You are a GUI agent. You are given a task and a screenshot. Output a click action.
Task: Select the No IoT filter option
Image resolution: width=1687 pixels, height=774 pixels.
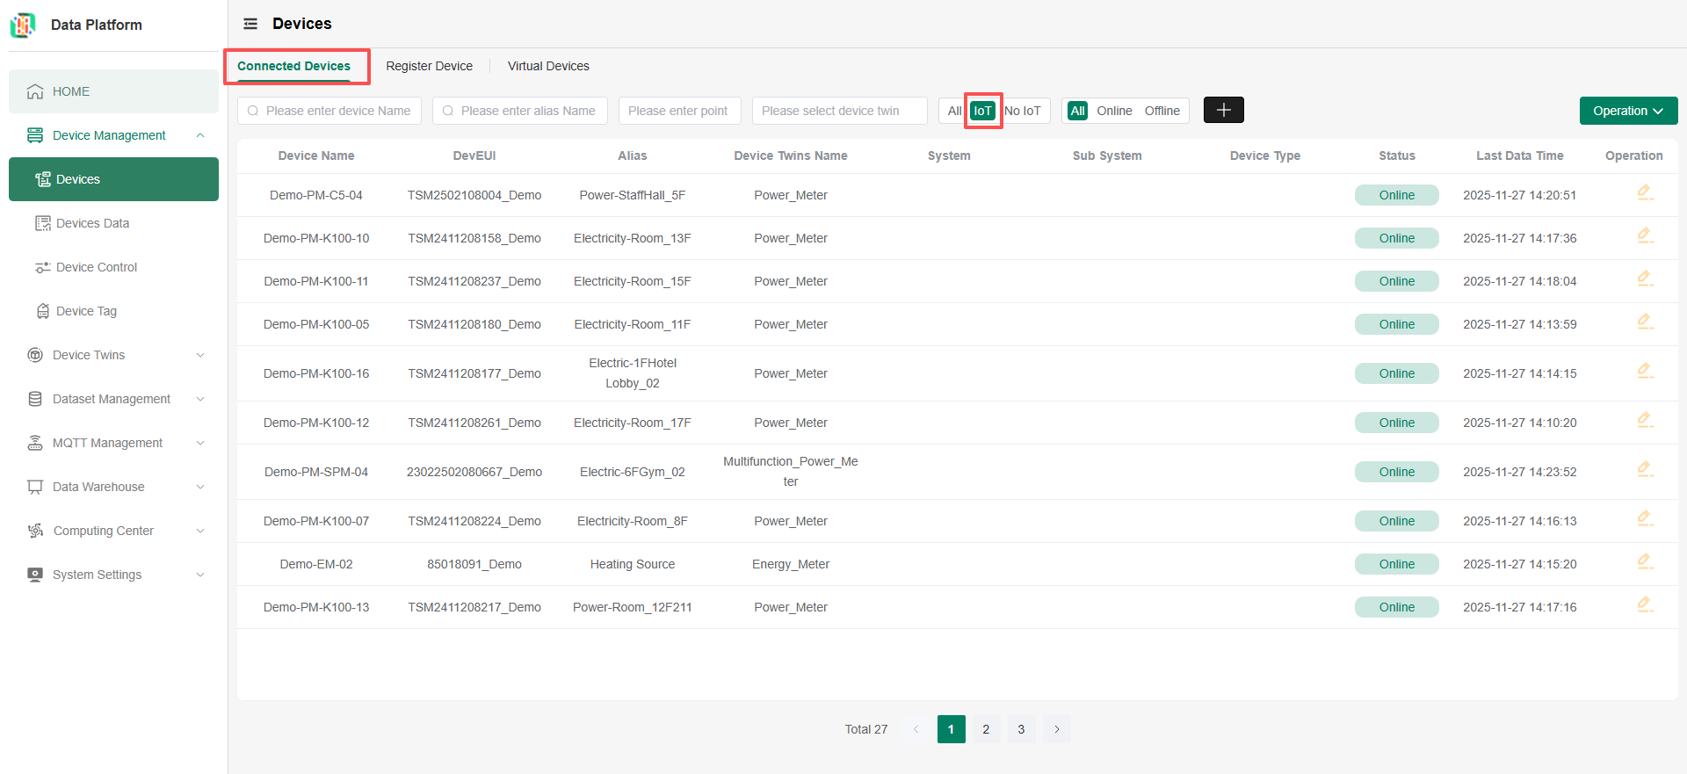pos(1023,111)
